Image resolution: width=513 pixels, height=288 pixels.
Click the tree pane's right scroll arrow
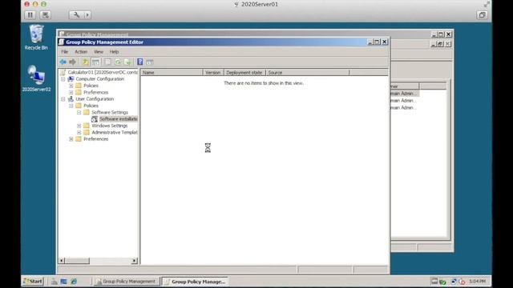[134, 261]
